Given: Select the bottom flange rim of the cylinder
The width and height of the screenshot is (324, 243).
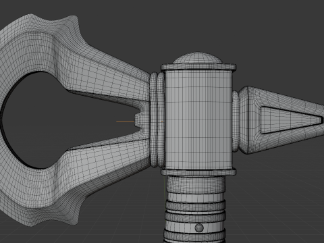Looking at the screenshot, I should tap(198, 172).
